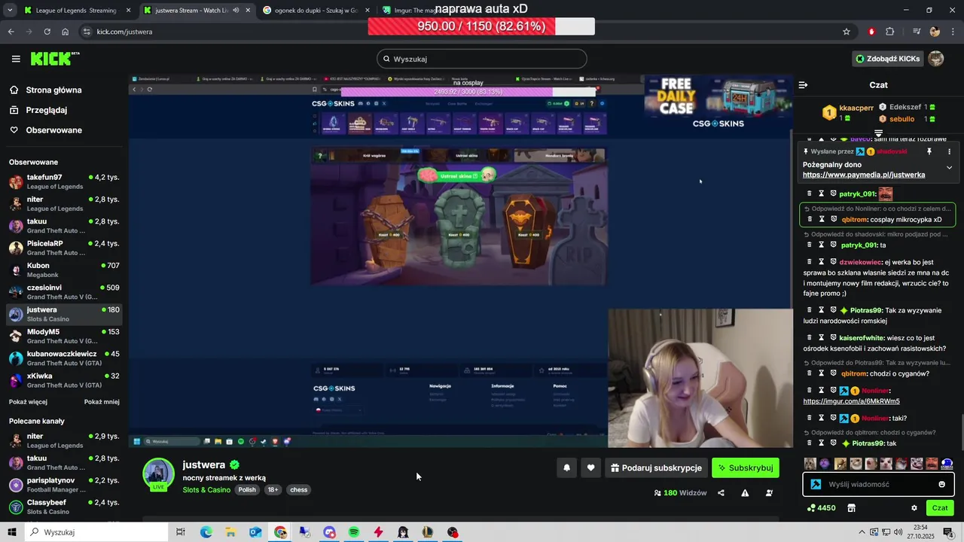Open parisplatynov recommended channel
Viewport: 964px width, 542px height.
tap(64, 485)
